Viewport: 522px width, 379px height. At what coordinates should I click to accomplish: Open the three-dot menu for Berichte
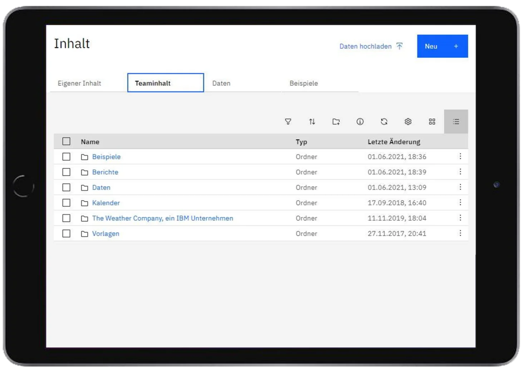[x=460, y=172]
